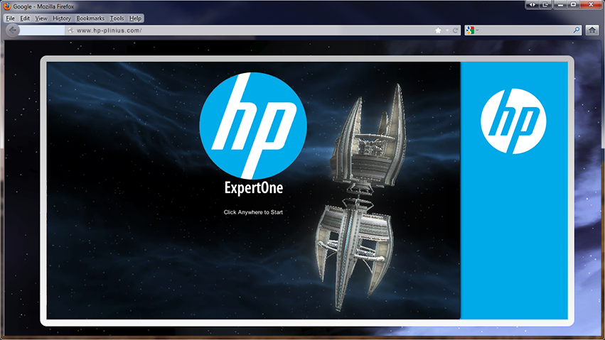The image size is (605, 340).
Task: Click the search magnifier icon
Action: coord(577,30)
